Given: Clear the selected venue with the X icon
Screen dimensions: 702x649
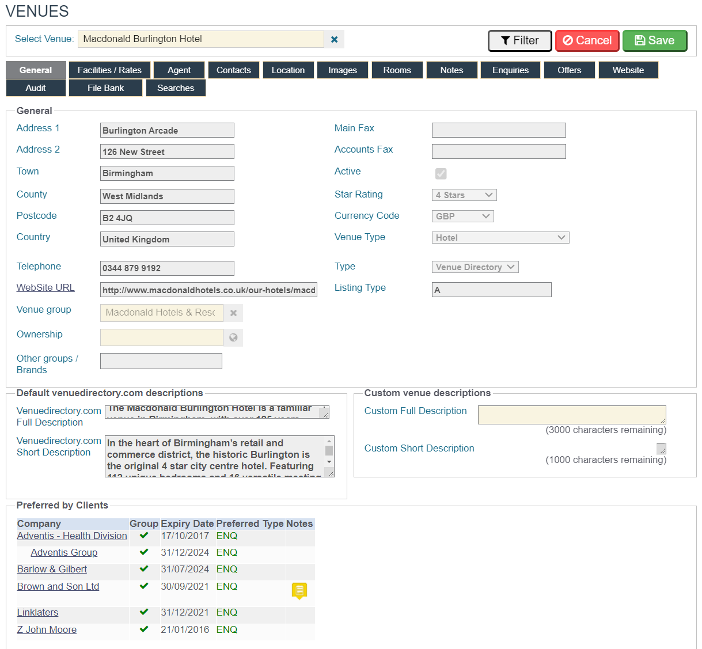Looking at the screenshot, I should click(334, 39).
